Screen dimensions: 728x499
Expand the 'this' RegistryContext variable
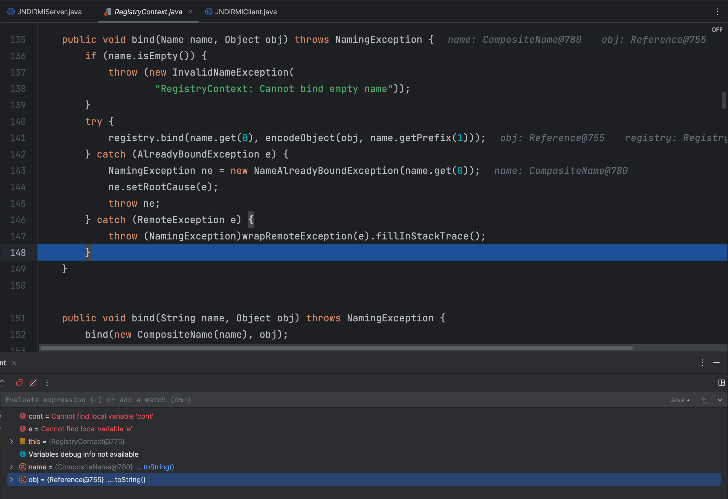coord(12,441)
